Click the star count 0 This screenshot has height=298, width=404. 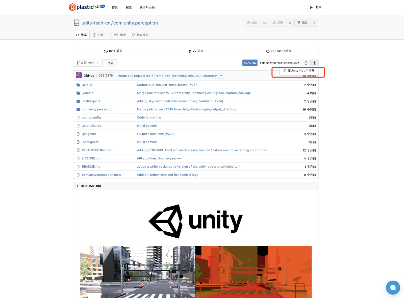pyautogui.click(x=290, y=23)
